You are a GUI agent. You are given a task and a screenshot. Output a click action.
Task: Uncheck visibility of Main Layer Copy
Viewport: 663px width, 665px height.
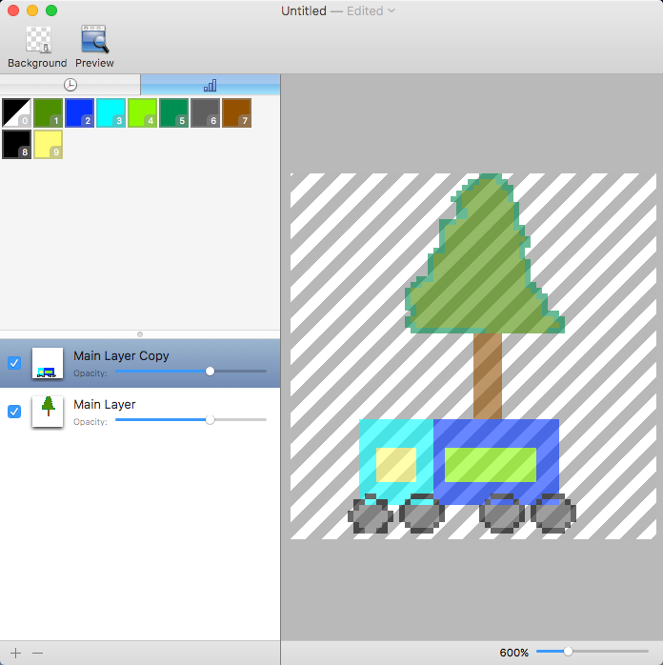14,363
